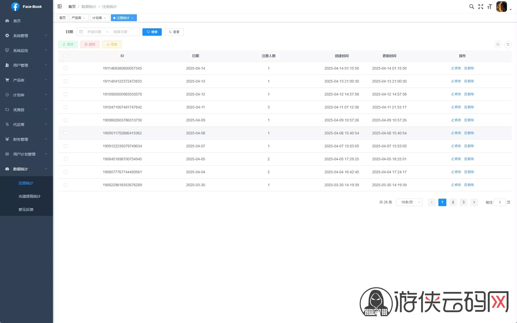Hide search bar using round search icon

pyautogui.click(x=498, y=44)
